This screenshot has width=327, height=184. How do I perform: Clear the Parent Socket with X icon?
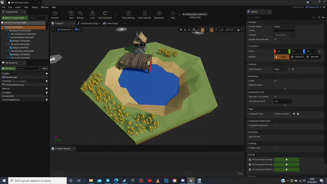point(293,69)
